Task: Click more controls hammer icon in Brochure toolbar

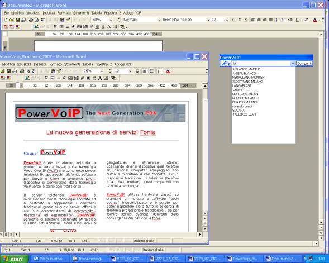Action: (x=113, y=78)
